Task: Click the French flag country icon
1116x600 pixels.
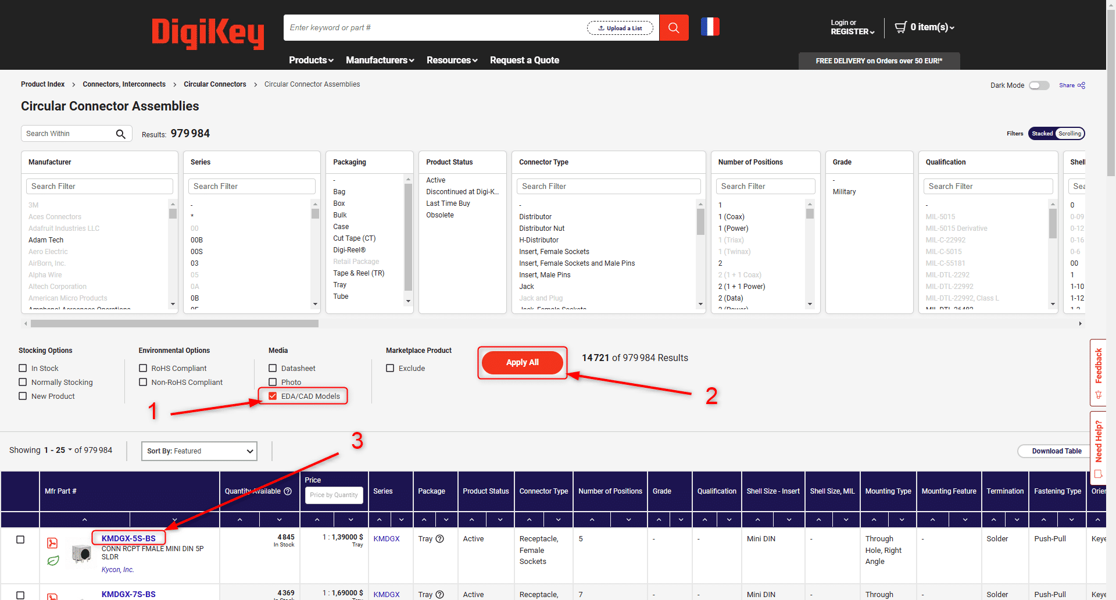Action: point(710,27)
